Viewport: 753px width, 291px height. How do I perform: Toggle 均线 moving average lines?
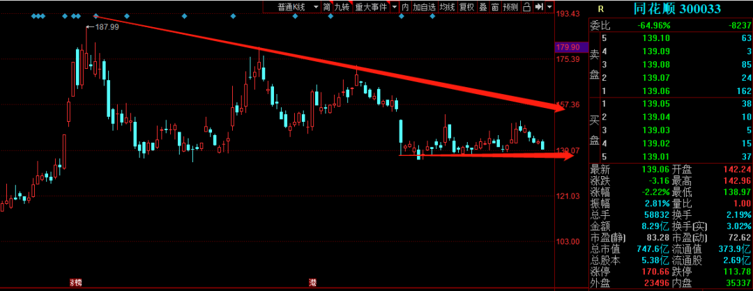point(447,7)
